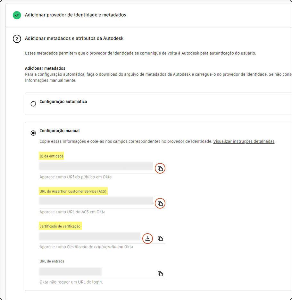Click the highlighted download icon in red circle
Viewport: 292px width, 300px height.
tap(147, 238)
